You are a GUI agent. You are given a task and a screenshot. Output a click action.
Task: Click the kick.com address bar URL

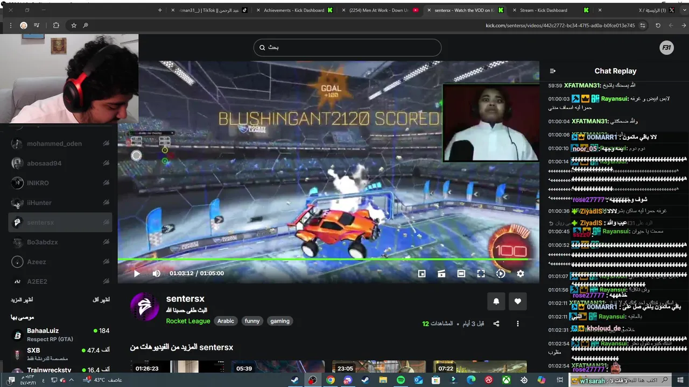click(x=560, y=25)
